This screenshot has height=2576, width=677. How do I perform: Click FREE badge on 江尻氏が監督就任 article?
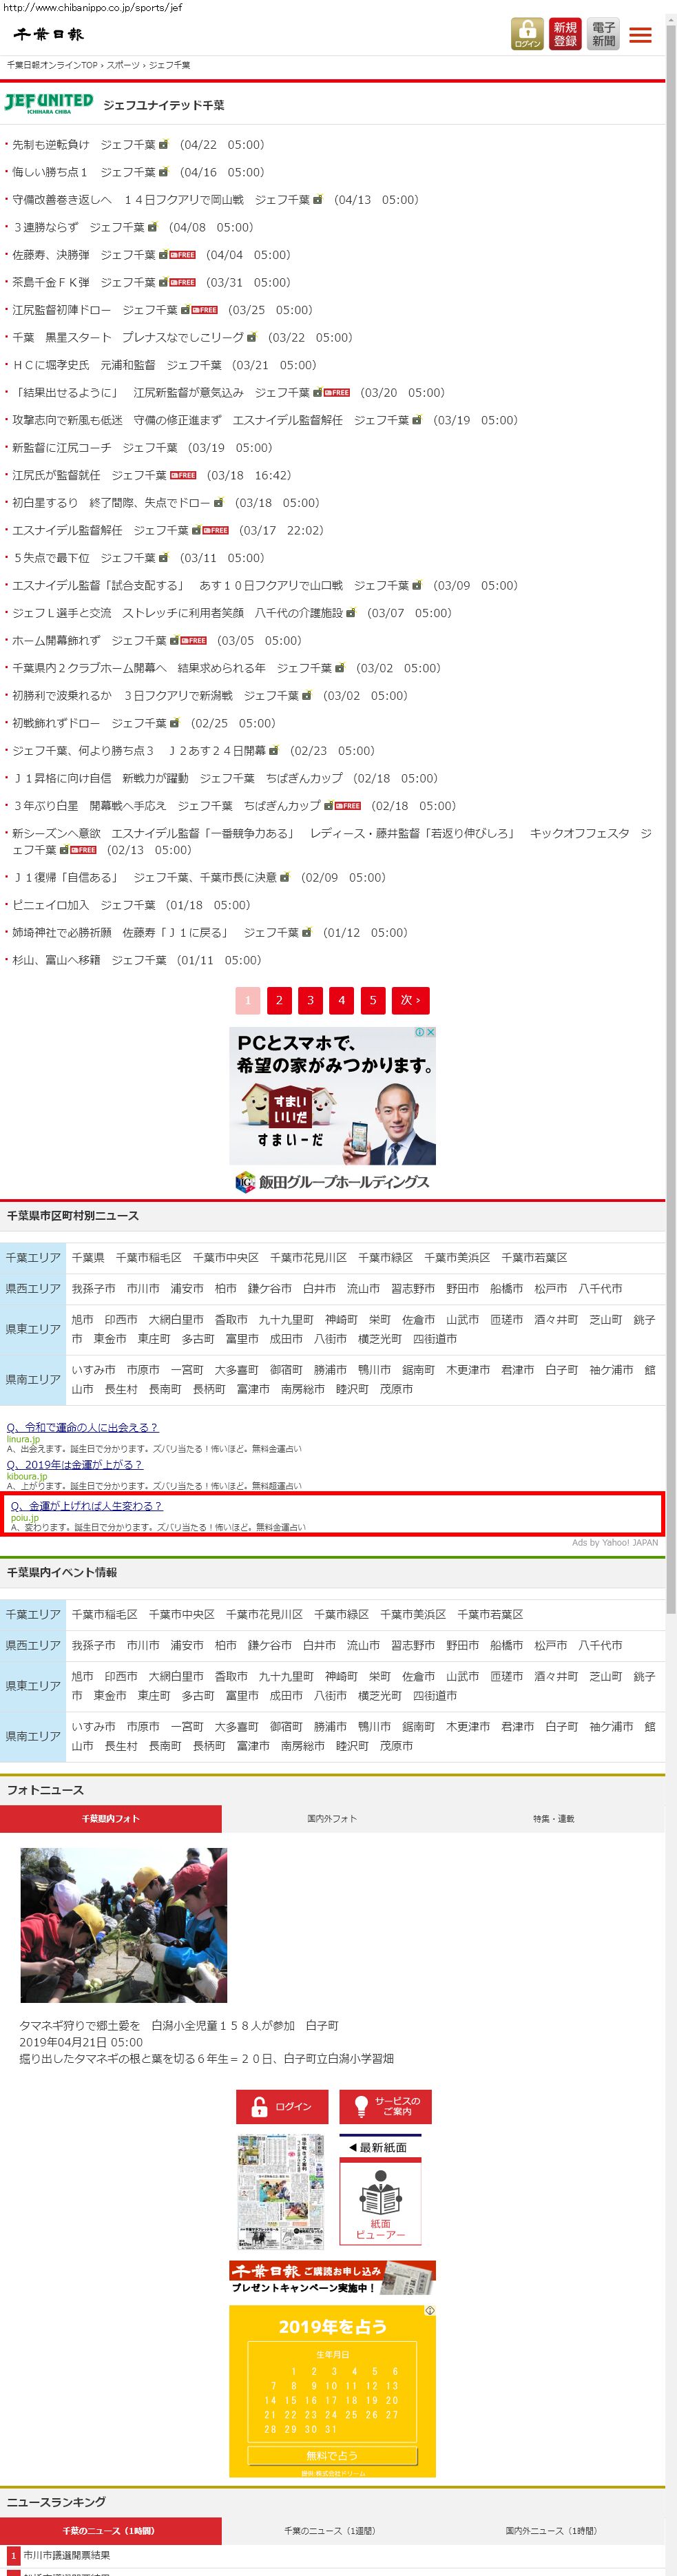click(183, 476)
